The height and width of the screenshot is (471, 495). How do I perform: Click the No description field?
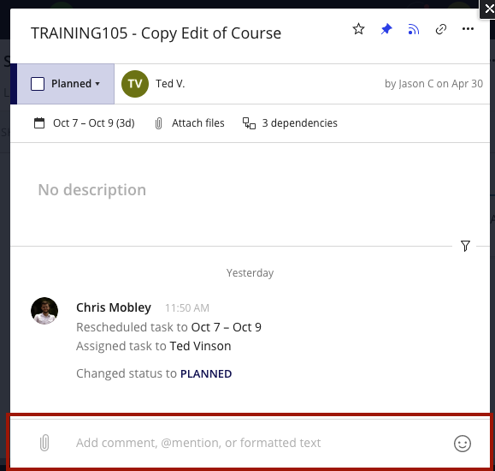(91, 190)
